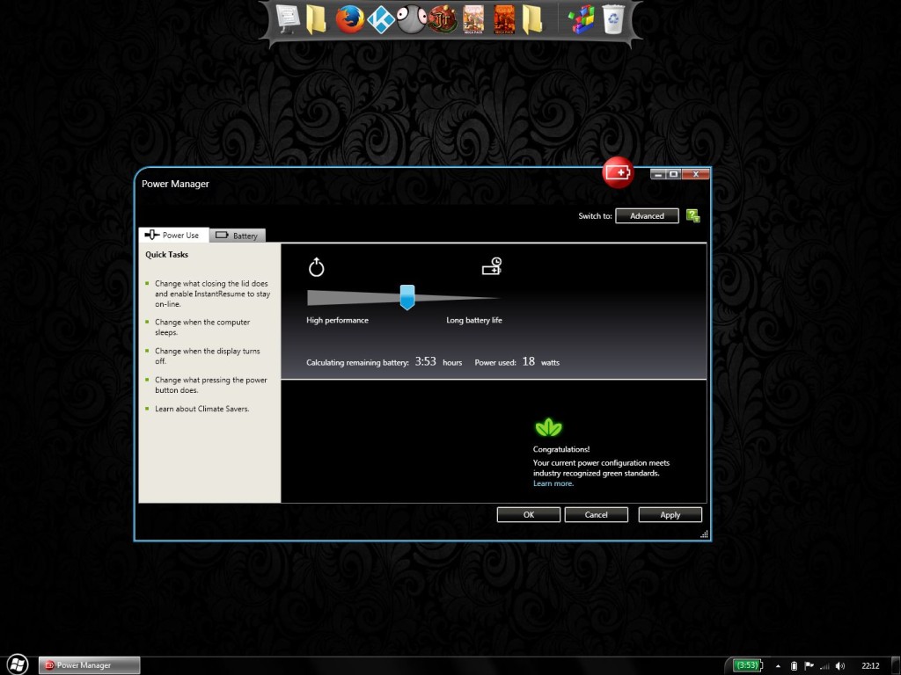Image resolution: width=901 pixels, height=675 pixels.
Task: Launch Kodi from the dock
Action: (380, 19)
